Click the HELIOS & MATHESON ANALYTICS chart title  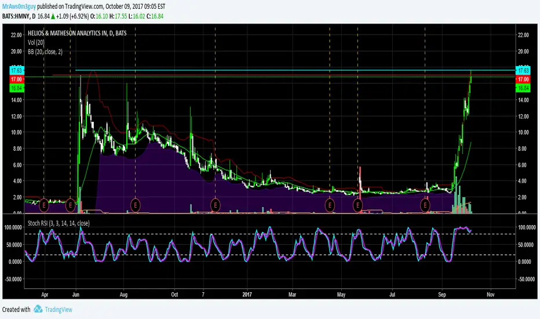tap(77, 33)
